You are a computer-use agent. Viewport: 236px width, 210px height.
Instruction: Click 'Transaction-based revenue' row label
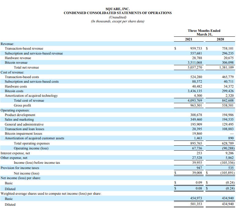24,48
